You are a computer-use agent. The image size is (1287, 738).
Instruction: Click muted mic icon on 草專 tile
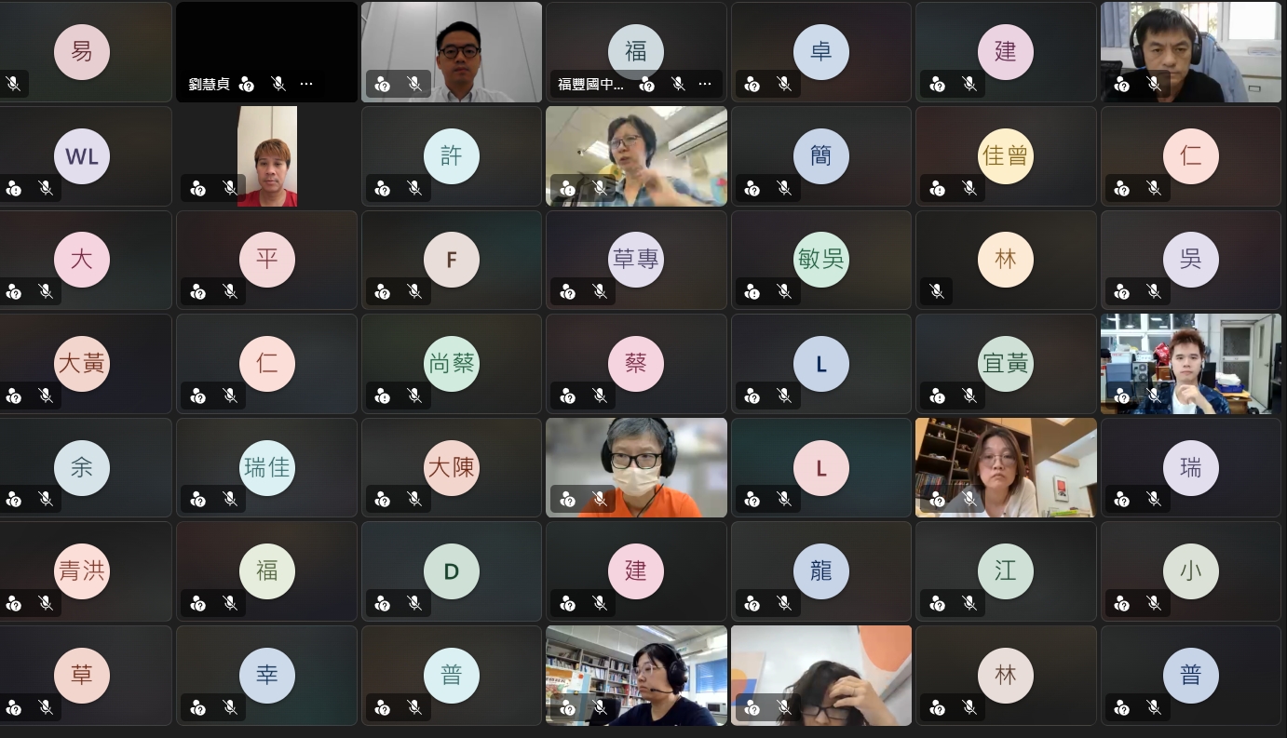(600, 292)
